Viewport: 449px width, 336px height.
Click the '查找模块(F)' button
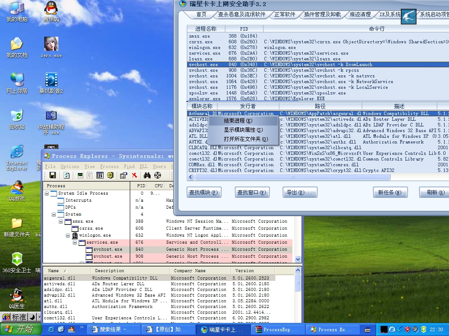tap(204, 192)
